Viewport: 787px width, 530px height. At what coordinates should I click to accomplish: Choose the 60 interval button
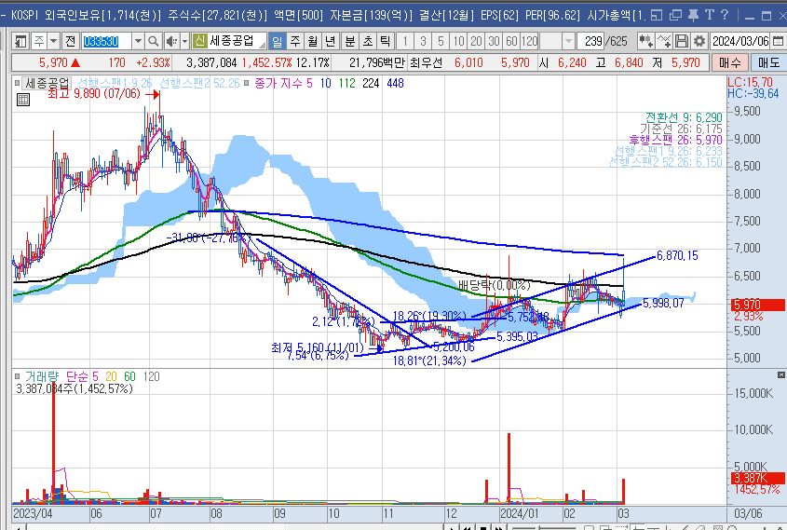coord(511,41)
